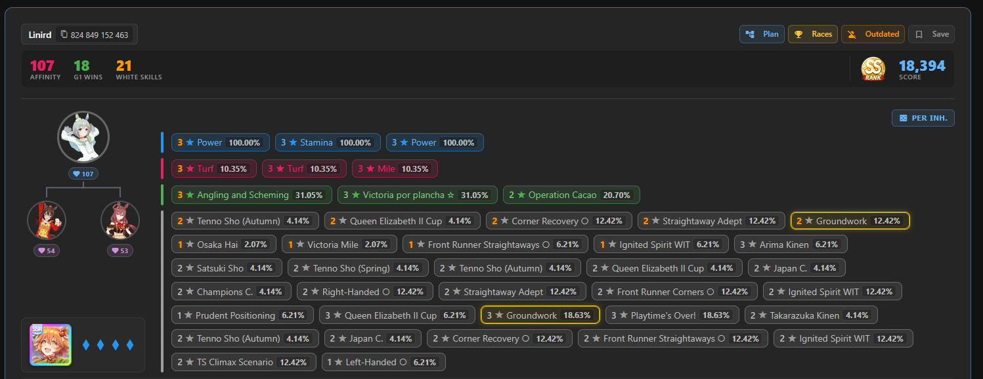Click the 3-star Mile 10.35% chip
The width and height of the screenshot is (983, 379).
[395, 169]
